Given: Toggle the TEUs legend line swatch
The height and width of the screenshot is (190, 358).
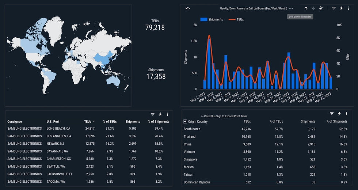Looking at the screenshot, I should click(232, 19).
